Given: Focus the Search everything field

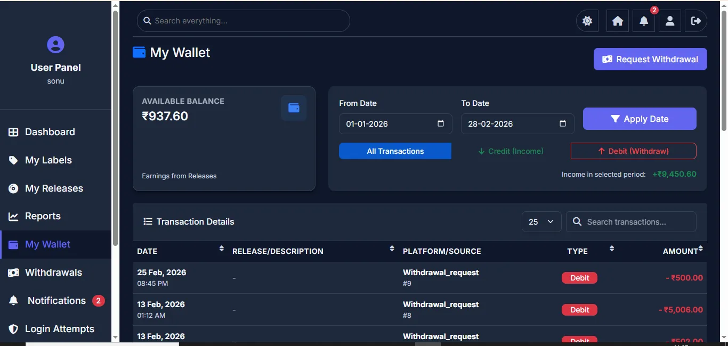Looking at the screenshot, I should [244, 21].
